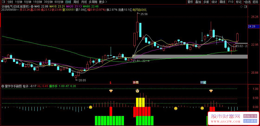260x126 pixels.
Task: Switch to 5分钟 period
Action: tap(28, 2)
